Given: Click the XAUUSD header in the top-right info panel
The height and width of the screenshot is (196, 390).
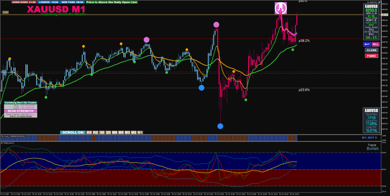Looking at the screenshot, I should click(371, 6).
